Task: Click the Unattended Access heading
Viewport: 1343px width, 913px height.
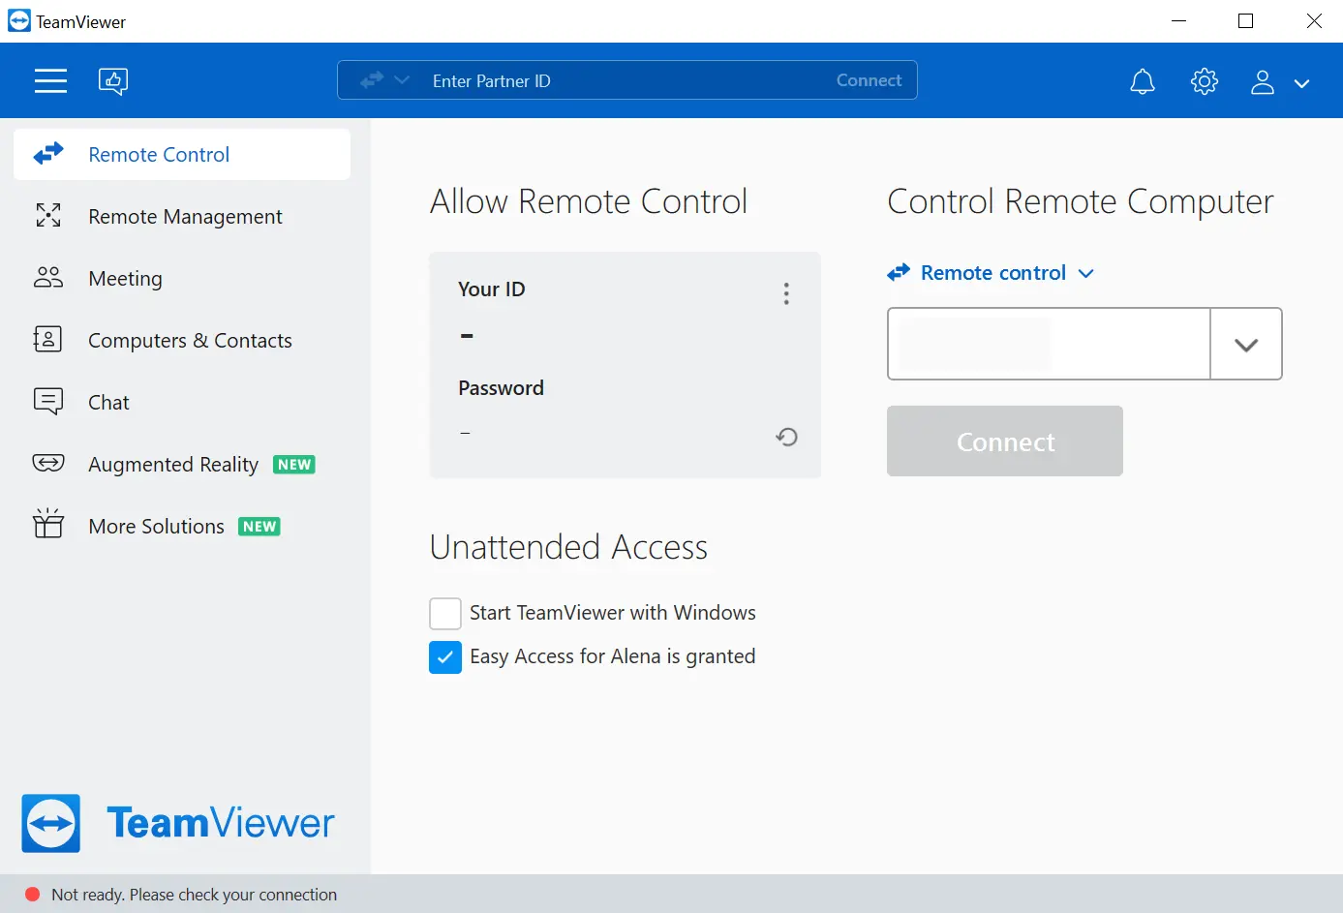Action: pyautogui.click(x=569, y=547)
